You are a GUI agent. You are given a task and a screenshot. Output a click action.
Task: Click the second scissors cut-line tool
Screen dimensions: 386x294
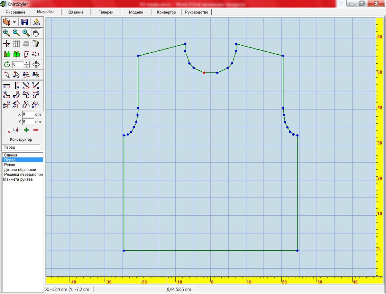tap(36, 75)
